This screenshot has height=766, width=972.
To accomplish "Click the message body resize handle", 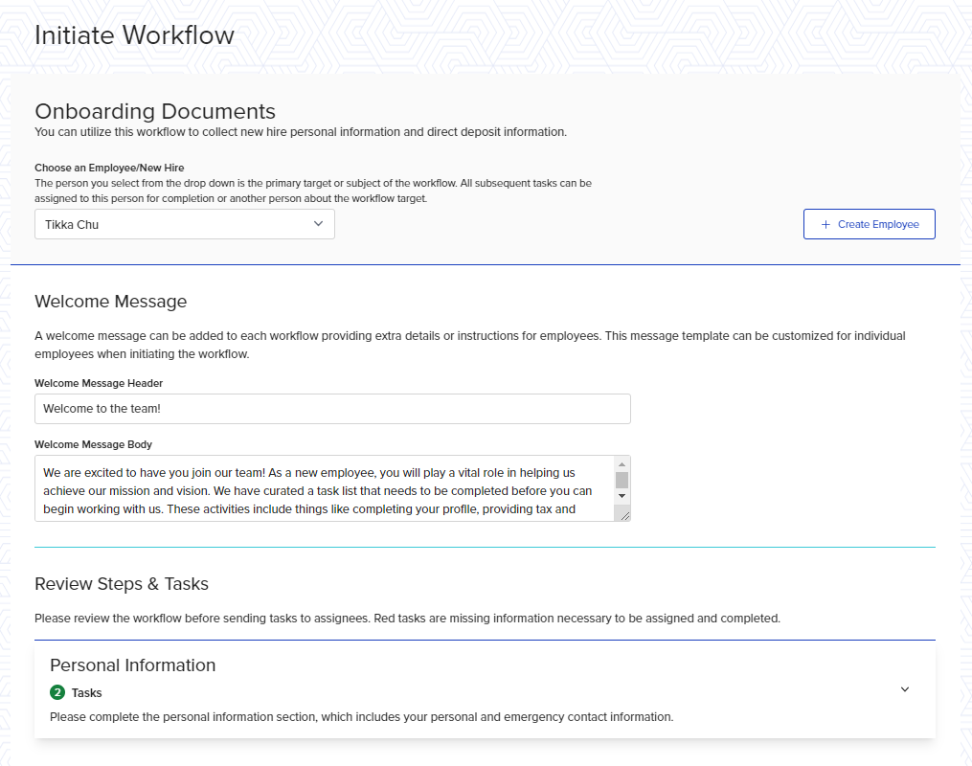I will pos(624,515).
